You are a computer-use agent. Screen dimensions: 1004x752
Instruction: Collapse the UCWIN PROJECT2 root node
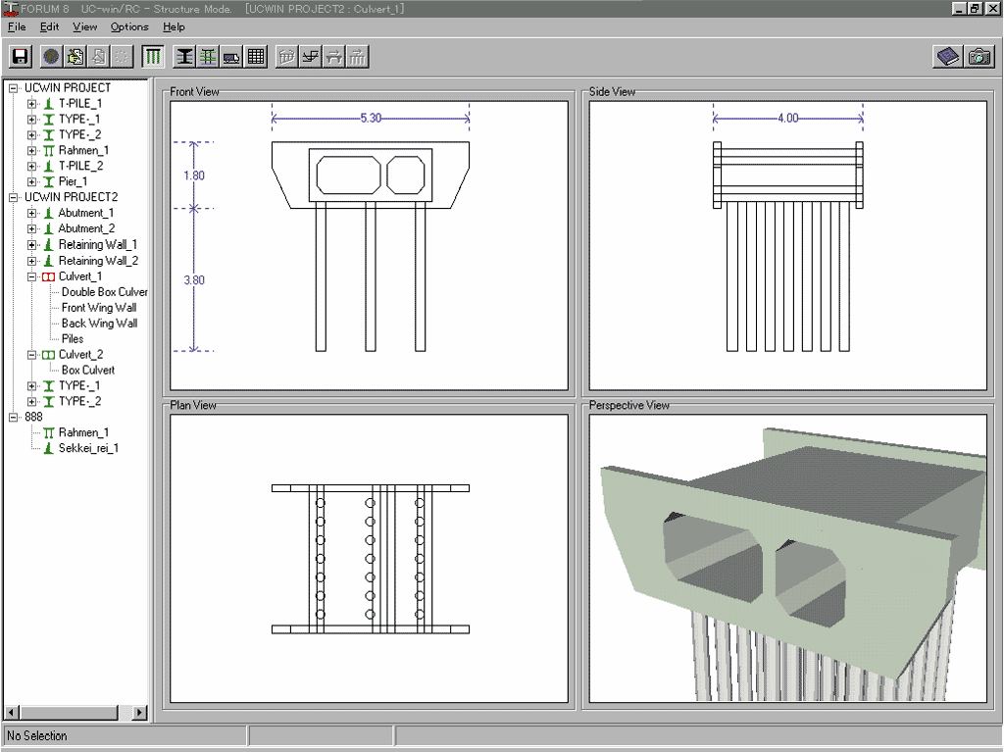pos(14,198)
